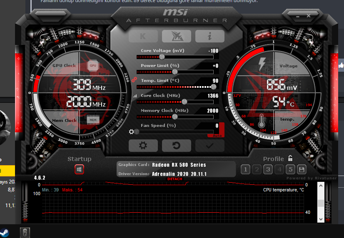The height and width of the screenshot is (238, 344).
Task: Reset settings with the circular arrow button
Action: tap(177, 146)
